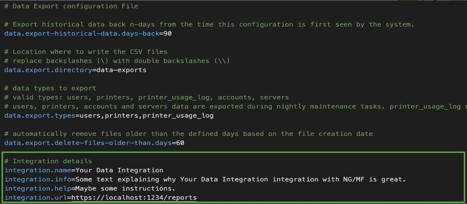467x204 pixels.
Task: Place cursor on value 90
Action: tap(168, 34)
